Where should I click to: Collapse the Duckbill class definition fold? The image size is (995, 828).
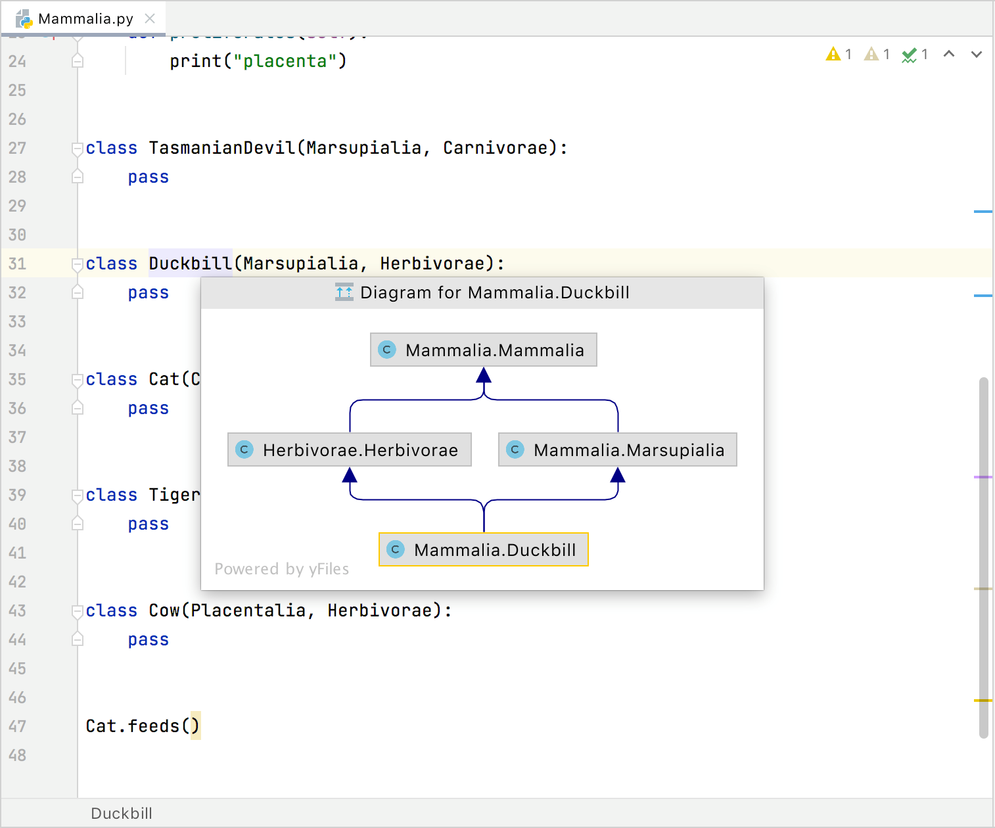[78, 264]
